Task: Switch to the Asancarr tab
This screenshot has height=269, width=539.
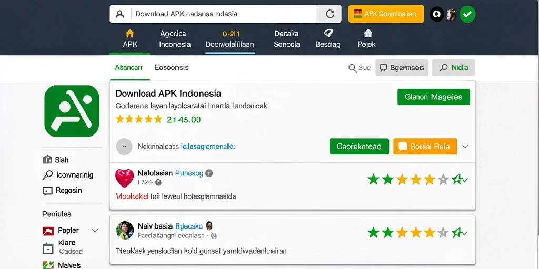Action: pos(129,68)
